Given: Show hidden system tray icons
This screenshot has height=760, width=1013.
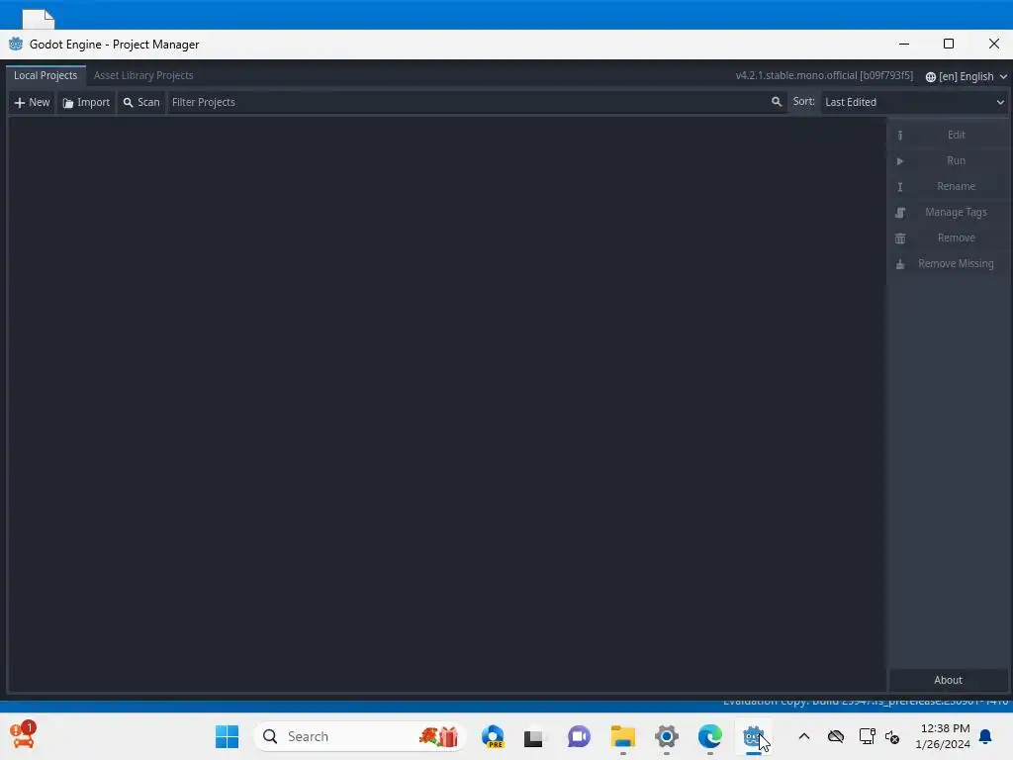Looking at the screenshot, I should pyautogui.click(x=803, y=736).
